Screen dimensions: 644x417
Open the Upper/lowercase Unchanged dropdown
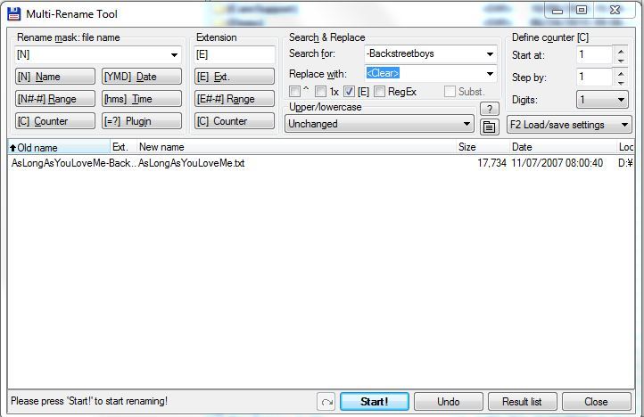tap(466, 125)
